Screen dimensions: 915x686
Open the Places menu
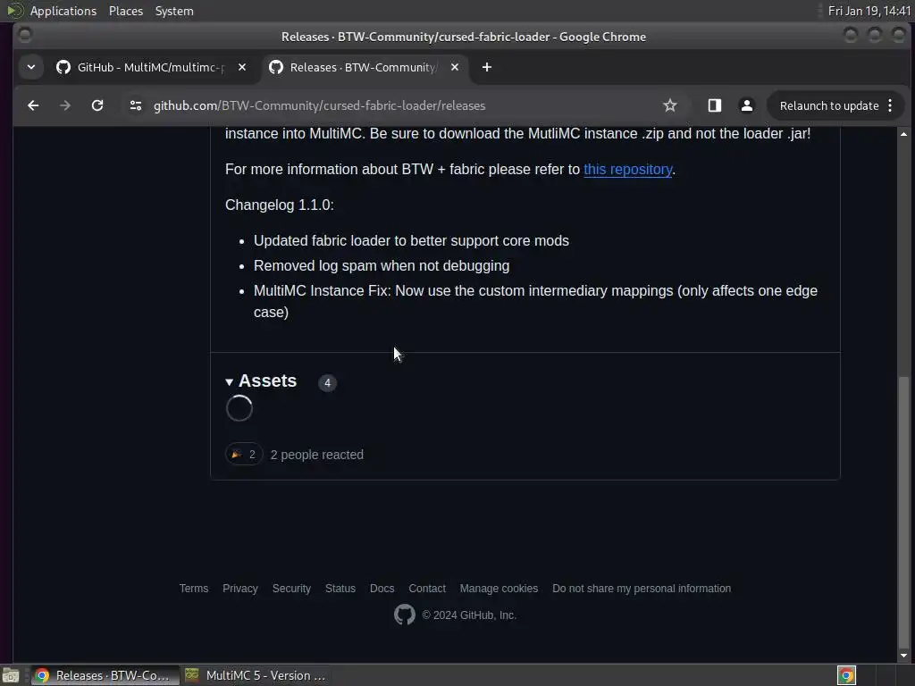click(x=126, y=11)
